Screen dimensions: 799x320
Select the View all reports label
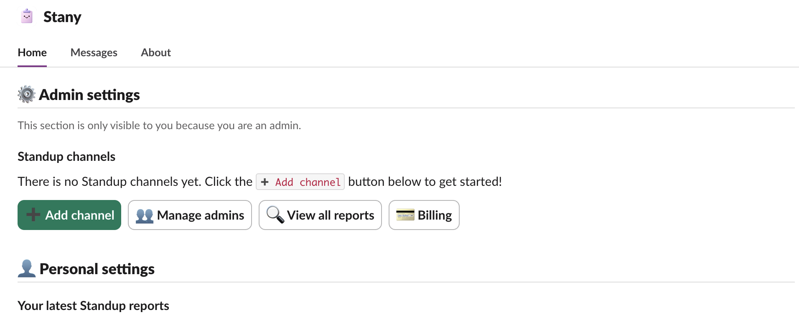(331, 215)
